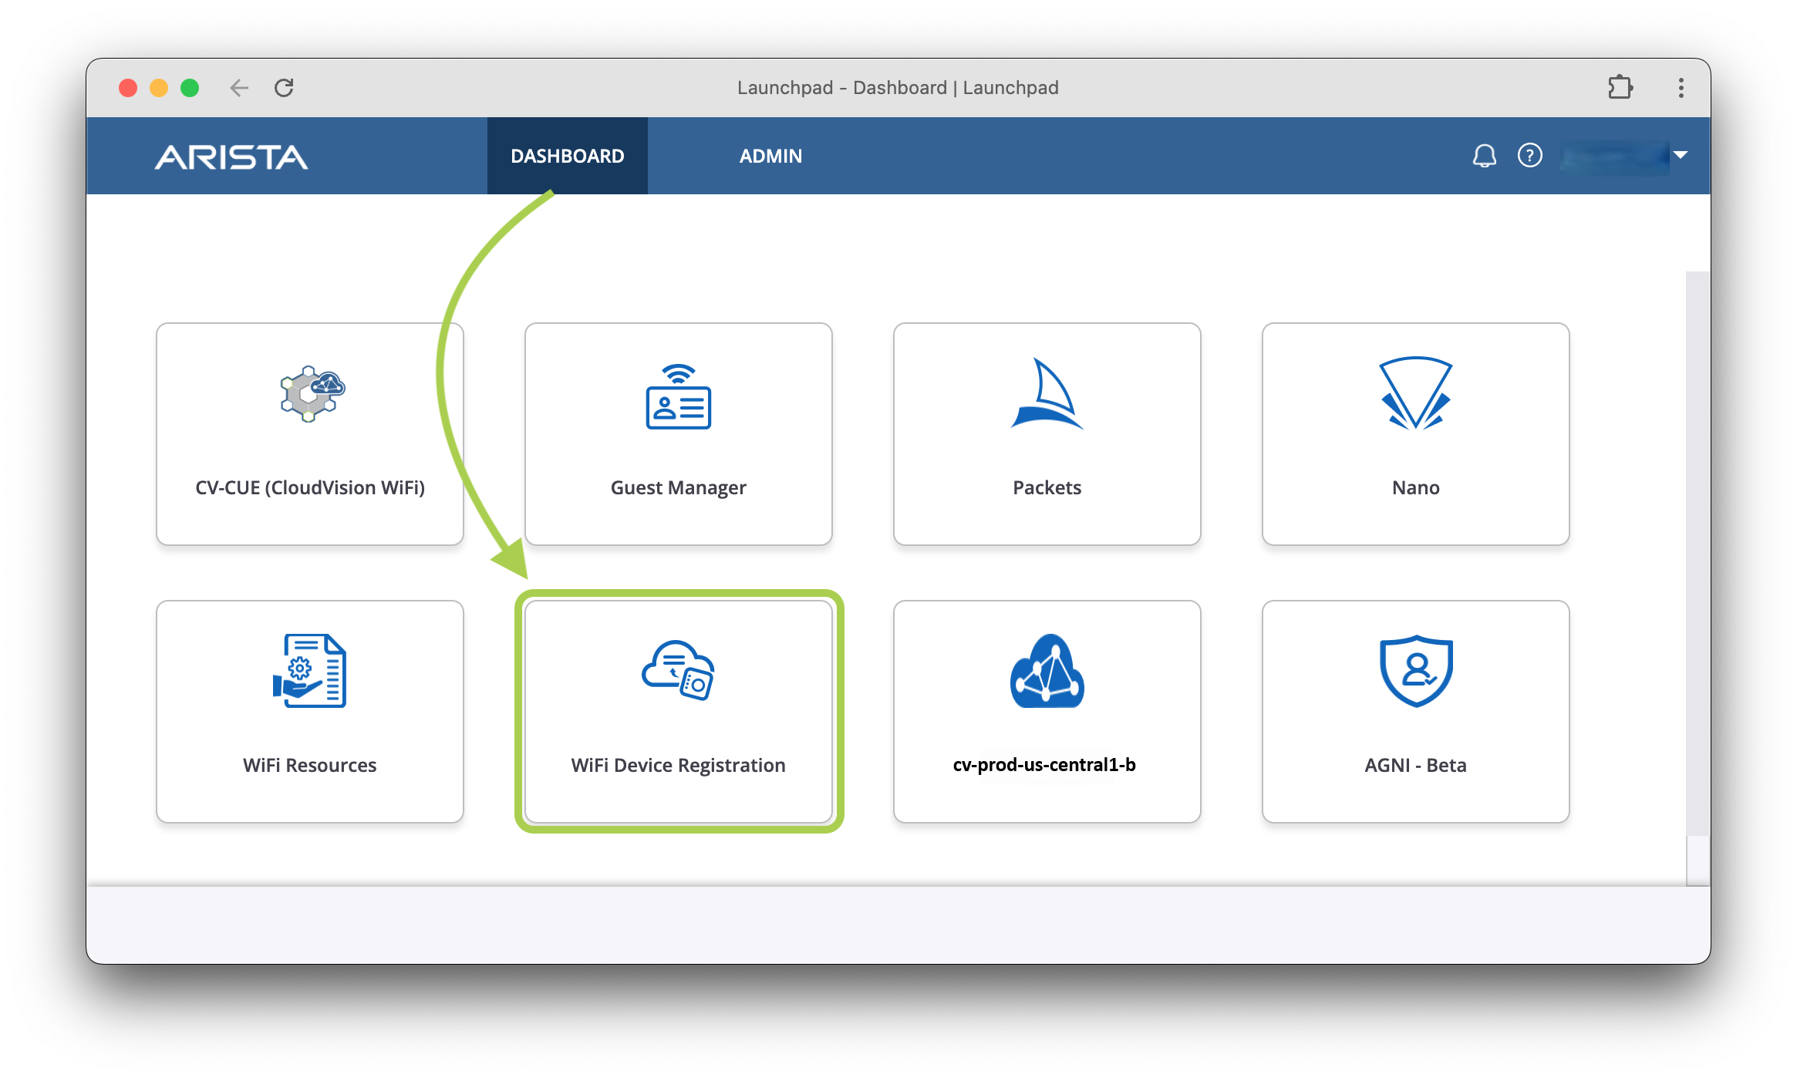
Task: Open WiFi Device Registration cloud icon
Action: (678, 670)
